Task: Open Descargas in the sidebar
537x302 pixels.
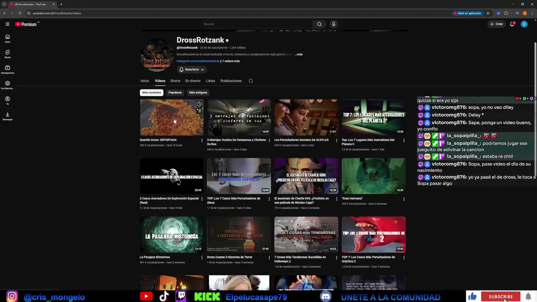Action: (x=8, y=116)
